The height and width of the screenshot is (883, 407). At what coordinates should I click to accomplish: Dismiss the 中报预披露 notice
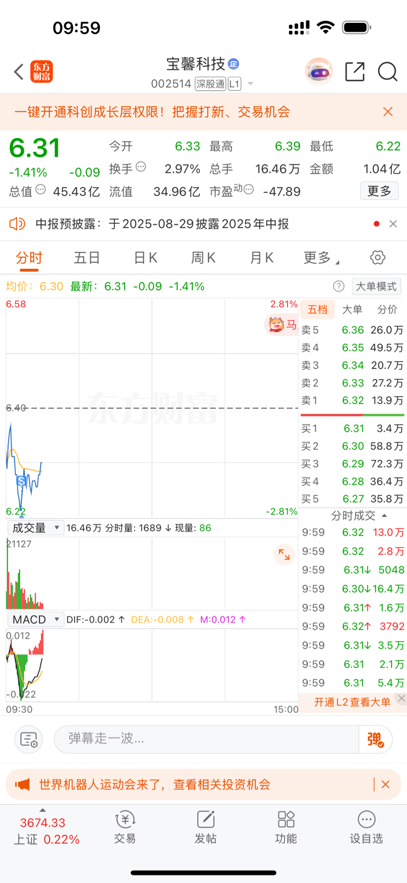pos(393,224)
